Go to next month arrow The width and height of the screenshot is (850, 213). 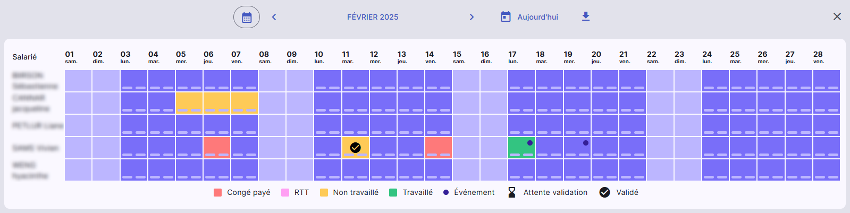472,17
